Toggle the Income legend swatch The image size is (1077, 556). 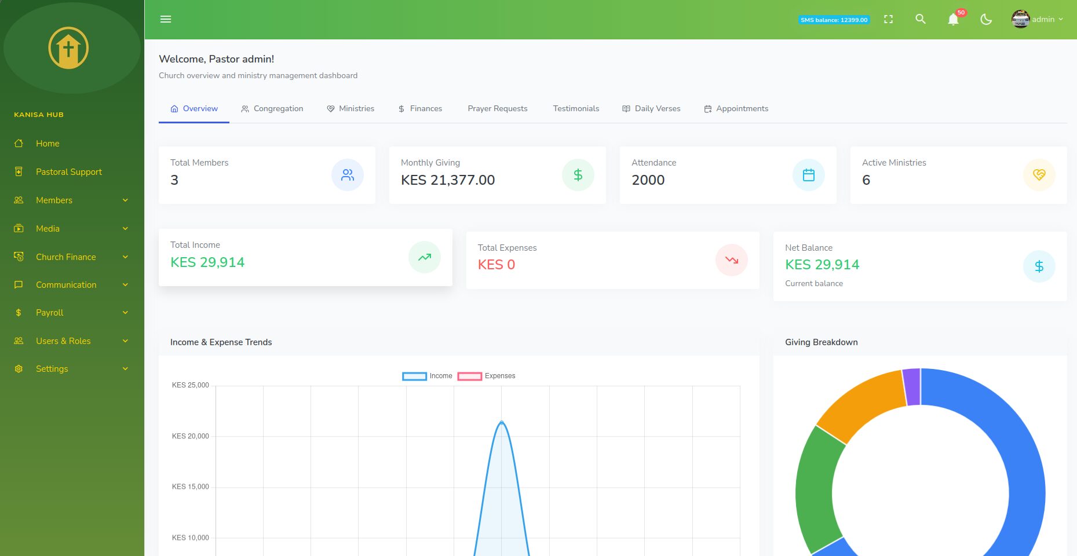pos(414,376)
